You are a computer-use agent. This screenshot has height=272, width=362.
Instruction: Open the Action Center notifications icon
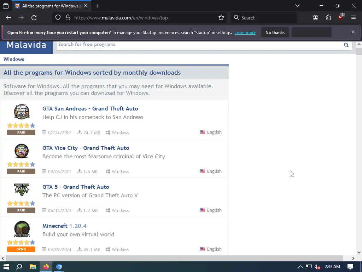point(350,267)
